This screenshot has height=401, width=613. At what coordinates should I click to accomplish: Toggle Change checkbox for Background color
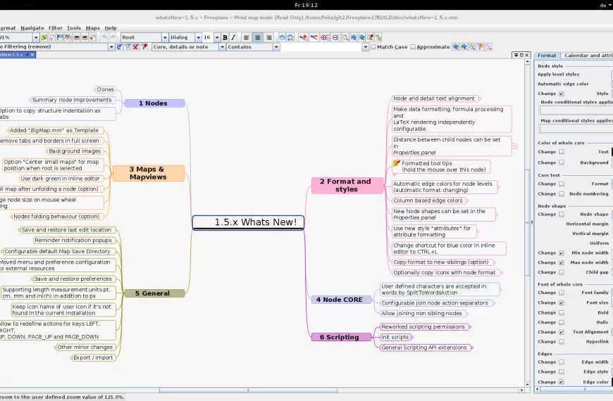click(562, 163)
